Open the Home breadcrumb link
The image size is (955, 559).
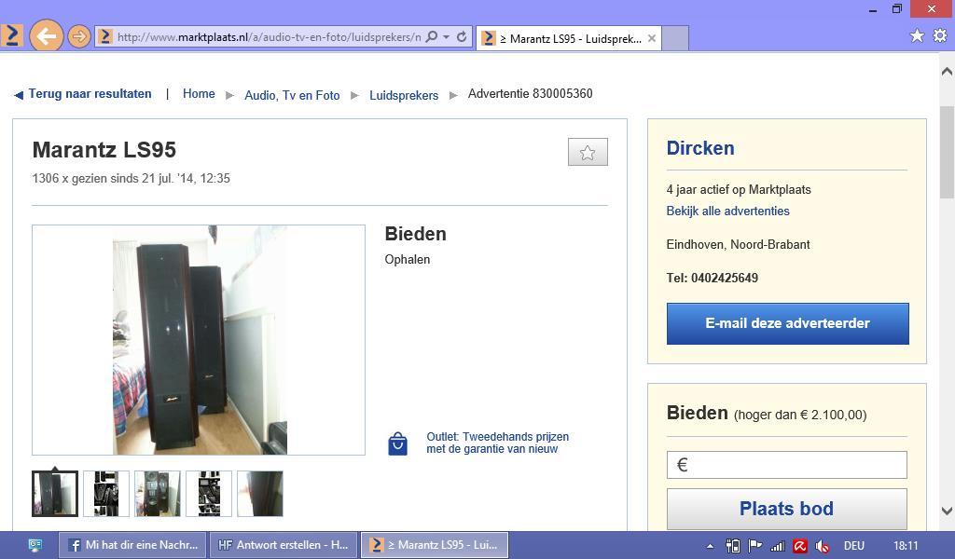click(199, 94)
